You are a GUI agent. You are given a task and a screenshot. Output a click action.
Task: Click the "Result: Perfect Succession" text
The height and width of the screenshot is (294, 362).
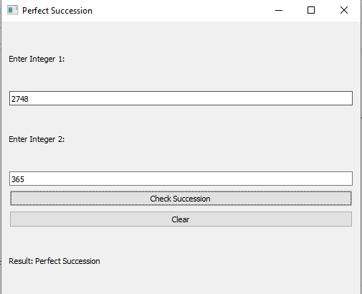pyautogui.click(x=54, y=261)
